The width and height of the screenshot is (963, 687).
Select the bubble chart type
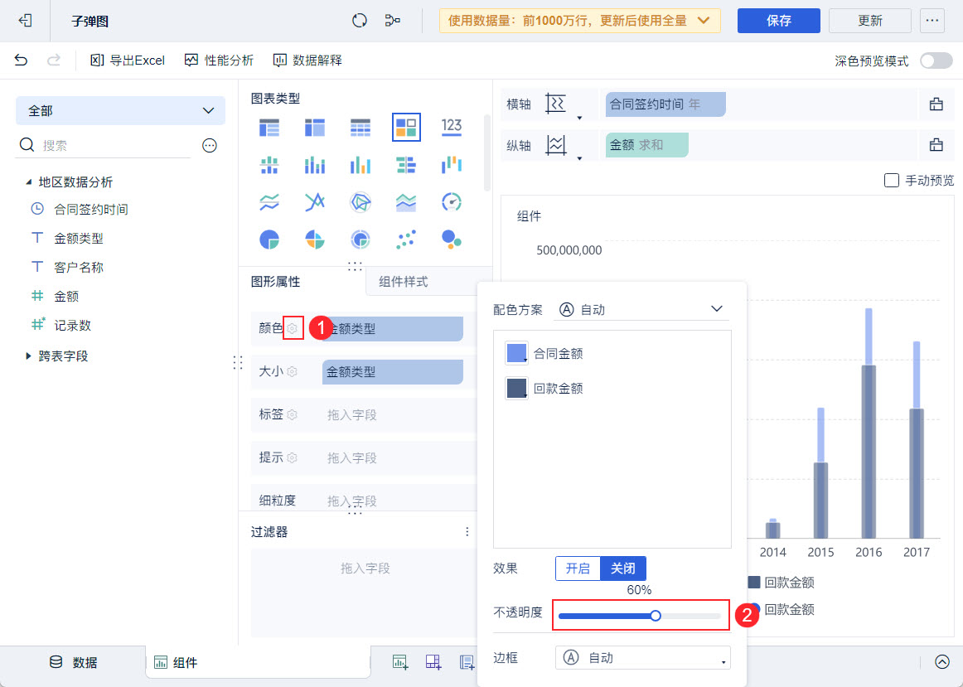tap(452, 239)
